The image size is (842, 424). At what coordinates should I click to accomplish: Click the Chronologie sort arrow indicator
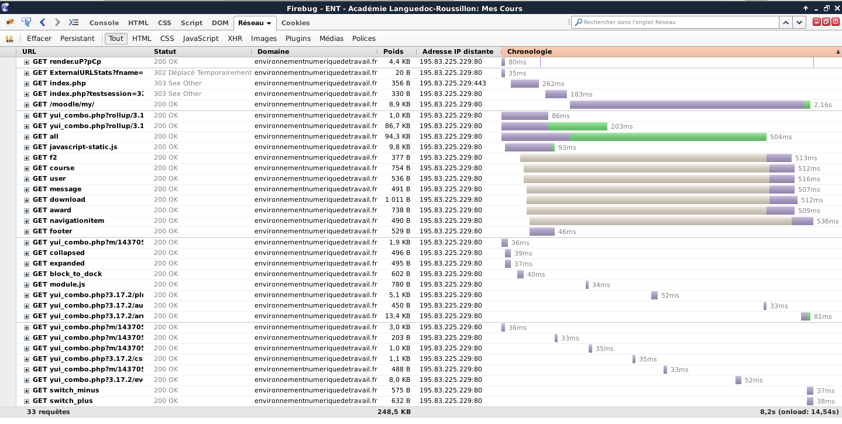click(838, 52)
